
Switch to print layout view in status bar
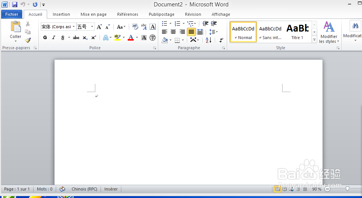click(278, 189)
